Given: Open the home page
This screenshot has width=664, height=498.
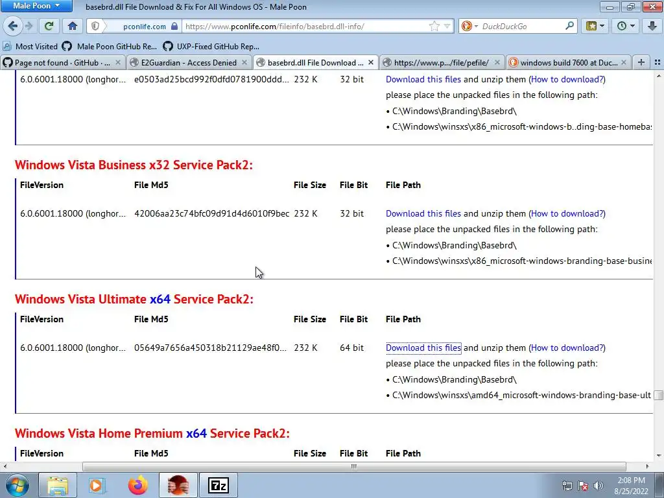Looking at the screenshot, I should (73, 26).
